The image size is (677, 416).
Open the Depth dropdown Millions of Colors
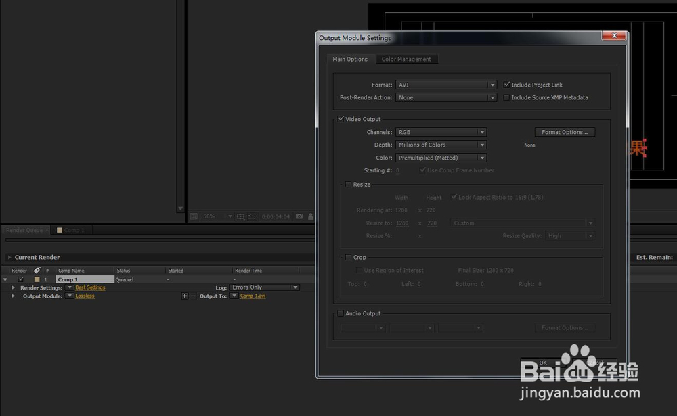point(441,145)
